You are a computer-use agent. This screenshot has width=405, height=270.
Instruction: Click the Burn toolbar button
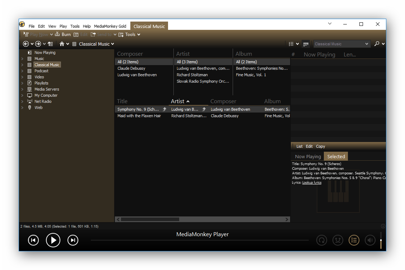[x=63, y=35]
